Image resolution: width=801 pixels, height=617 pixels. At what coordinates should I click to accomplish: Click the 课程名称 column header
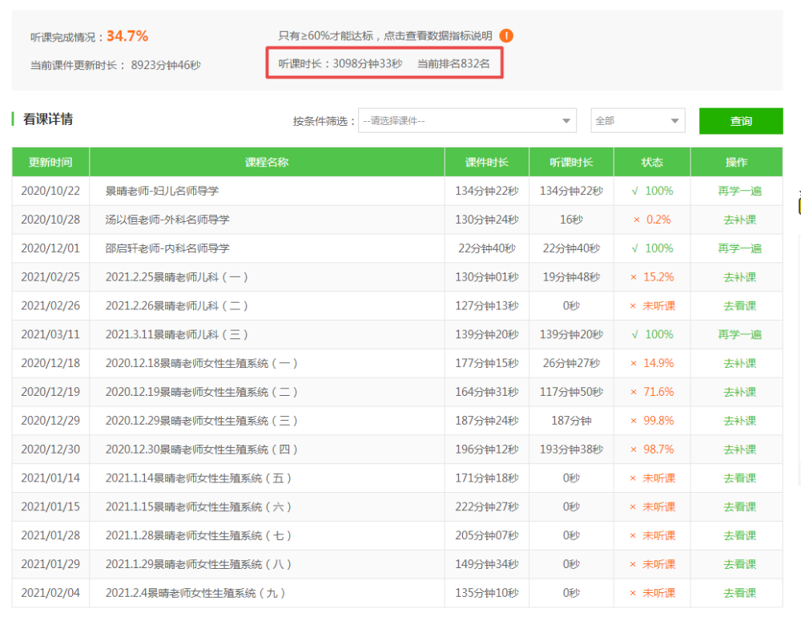coord(267,162)
